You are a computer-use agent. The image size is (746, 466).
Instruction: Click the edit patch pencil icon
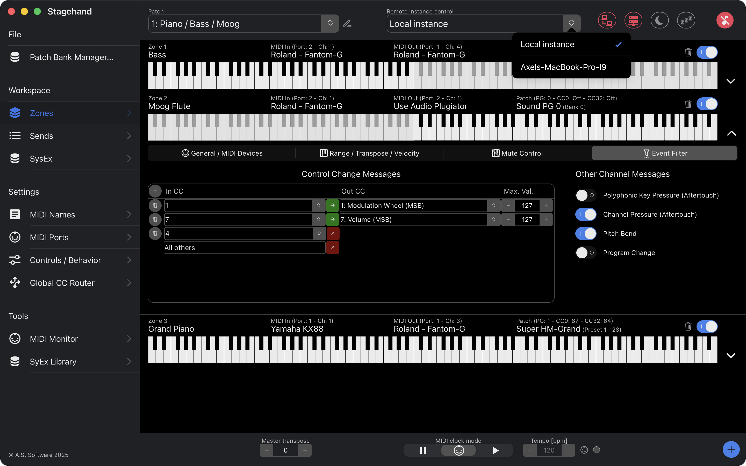coord(347,23)
